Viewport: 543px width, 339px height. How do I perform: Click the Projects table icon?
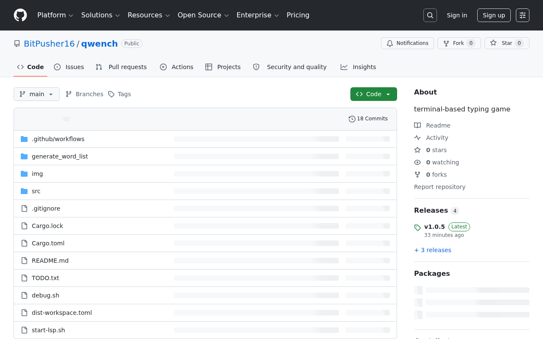tap(209, 67)
